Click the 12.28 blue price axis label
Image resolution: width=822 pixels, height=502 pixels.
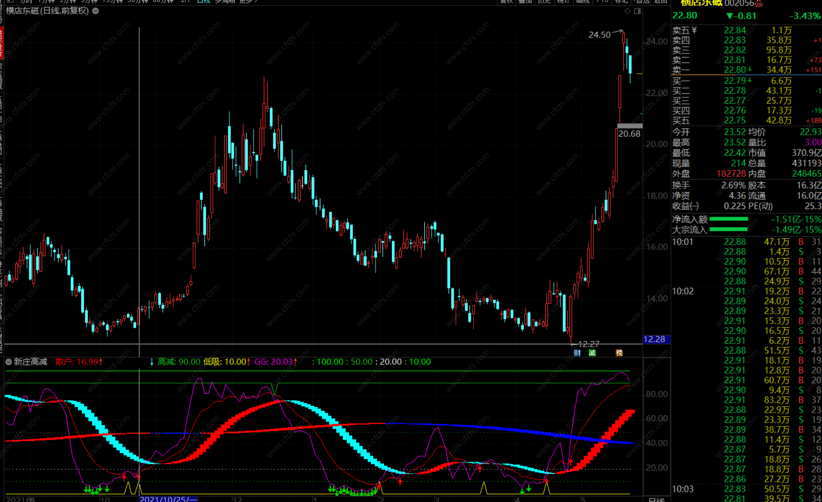[656, 339]
